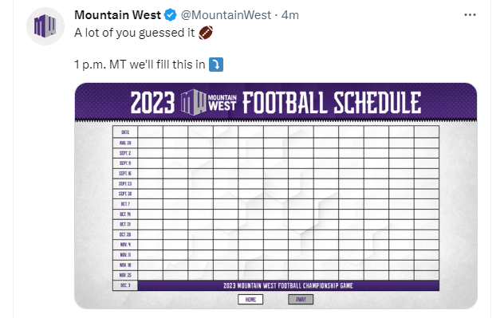Expand the football schedule image
Image resolution: width=504 pixels, height=318 pixels.
(x=276, y=196)
